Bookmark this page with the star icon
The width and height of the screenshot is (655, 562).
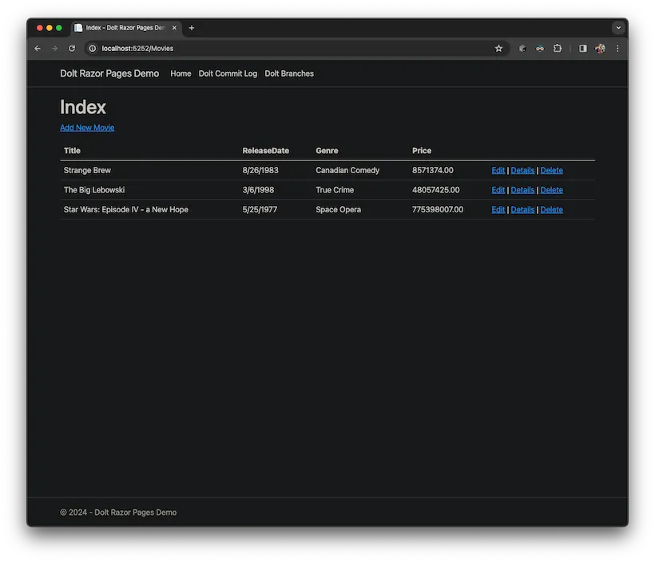(x=499, y=49)
